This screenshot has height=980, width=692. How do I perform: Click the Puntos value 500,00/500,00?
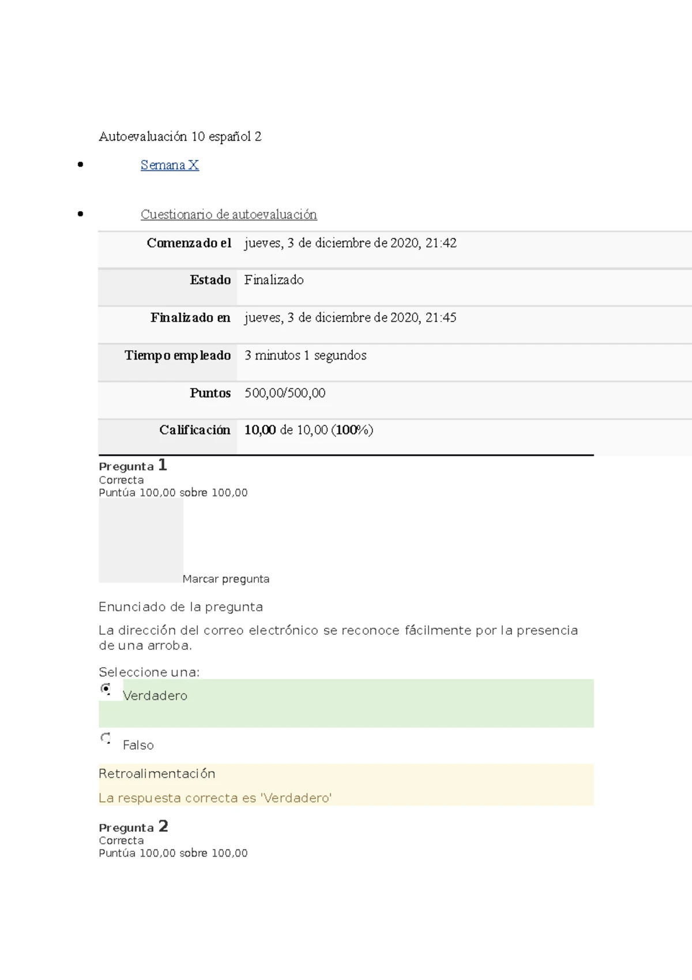(x=285, y=393)
